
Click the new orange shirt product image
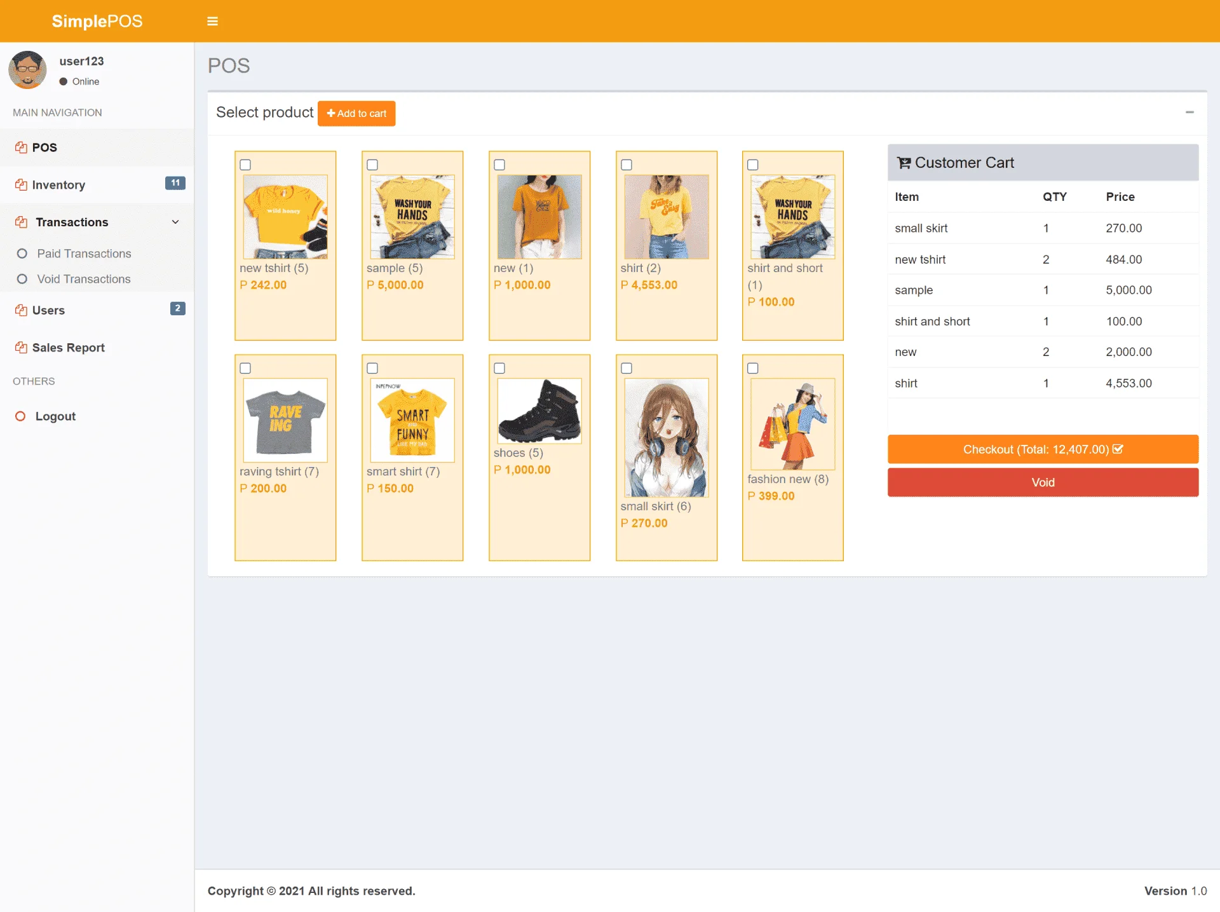539,217
